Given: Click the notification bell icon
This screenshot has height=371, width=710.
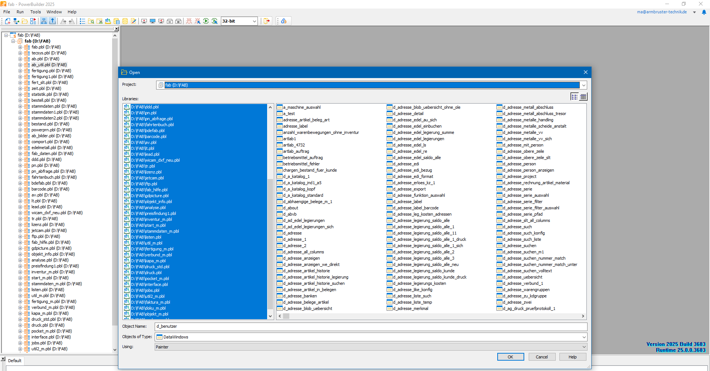Looking at the screenshot, I should pyautogui.click(x=704, y=12).
